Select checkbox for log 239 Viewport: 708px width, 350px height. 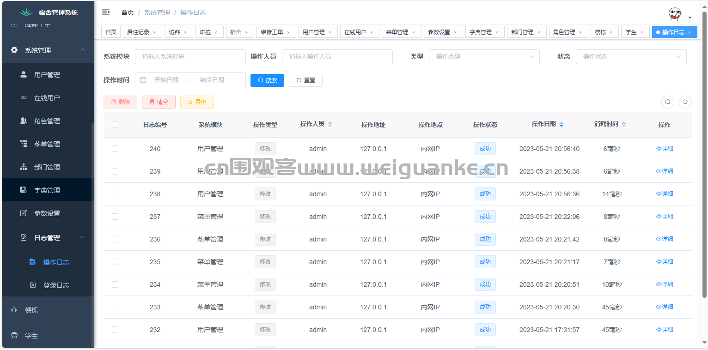pyautogui.click(x=115, y=171)
